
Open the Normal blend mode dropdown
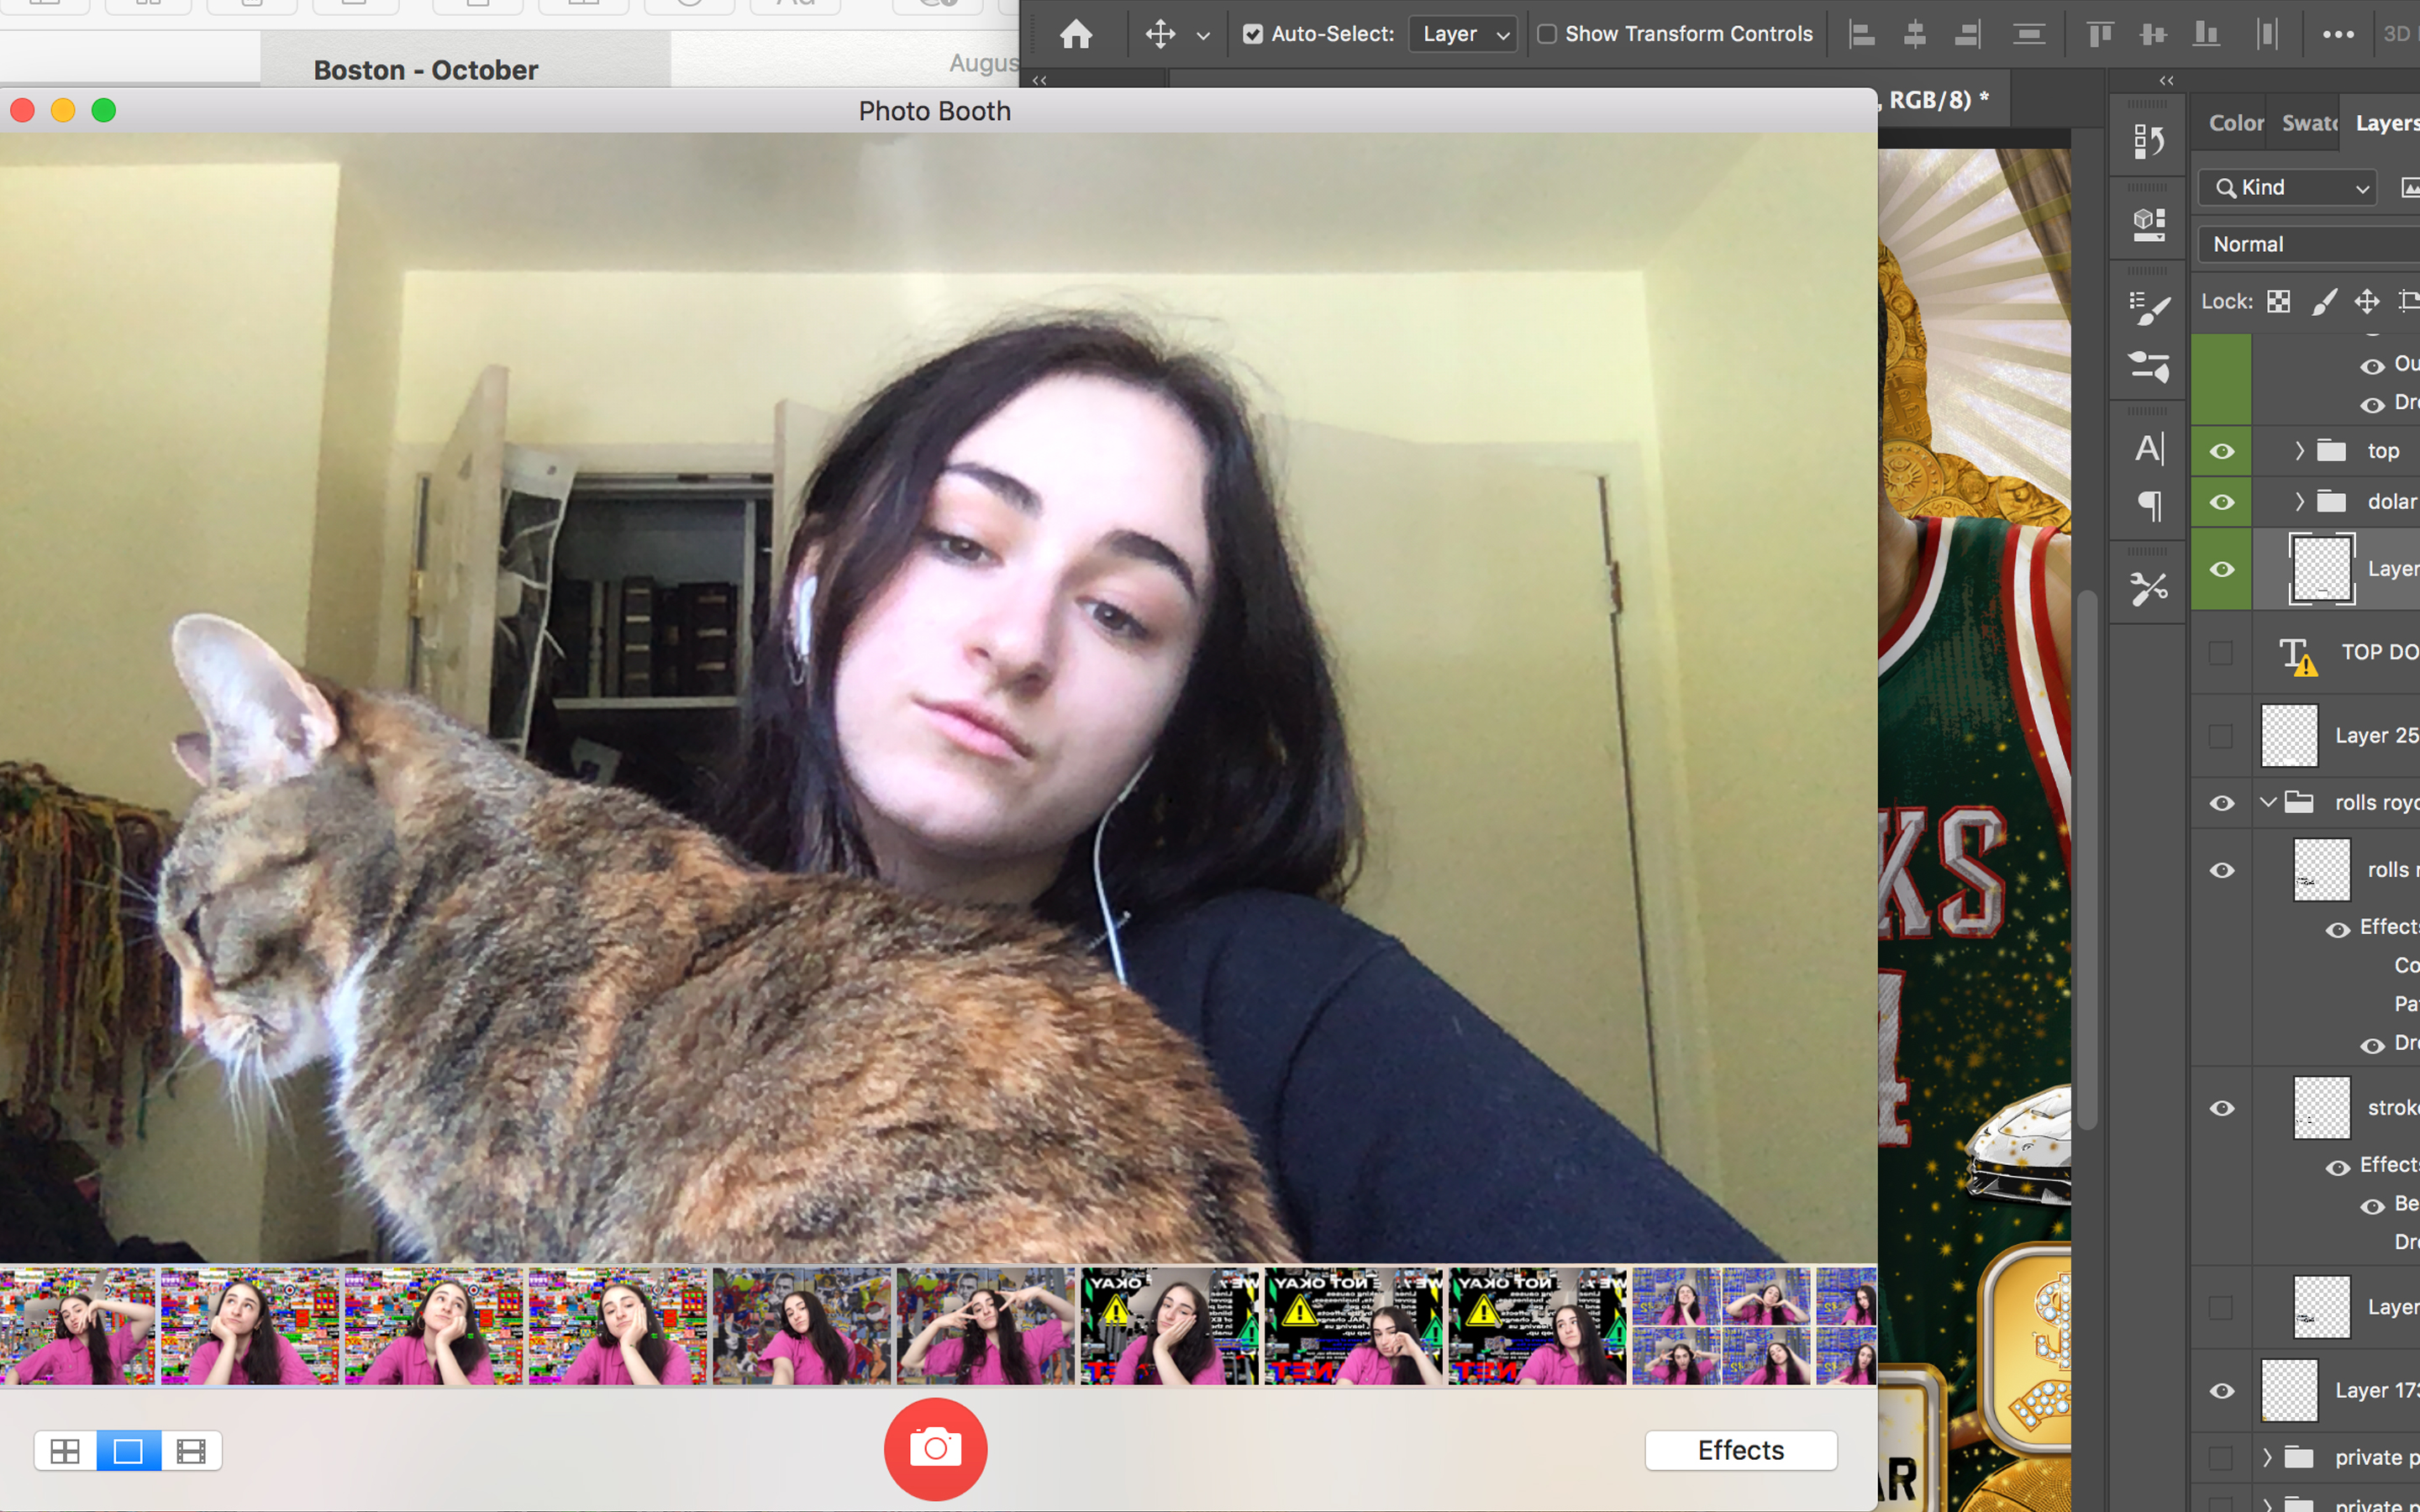click(x=2308, y=244)
